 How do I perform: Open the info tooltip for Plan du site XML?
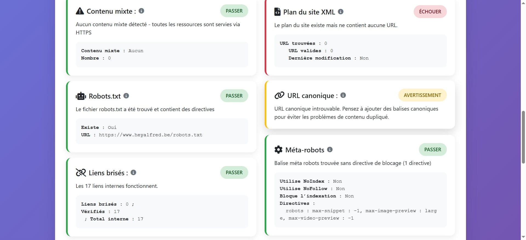coord(341,12)
